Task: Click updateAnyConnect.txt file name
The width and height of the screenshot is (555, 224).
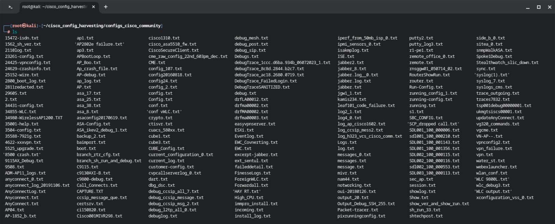Action: coord(500,118)
